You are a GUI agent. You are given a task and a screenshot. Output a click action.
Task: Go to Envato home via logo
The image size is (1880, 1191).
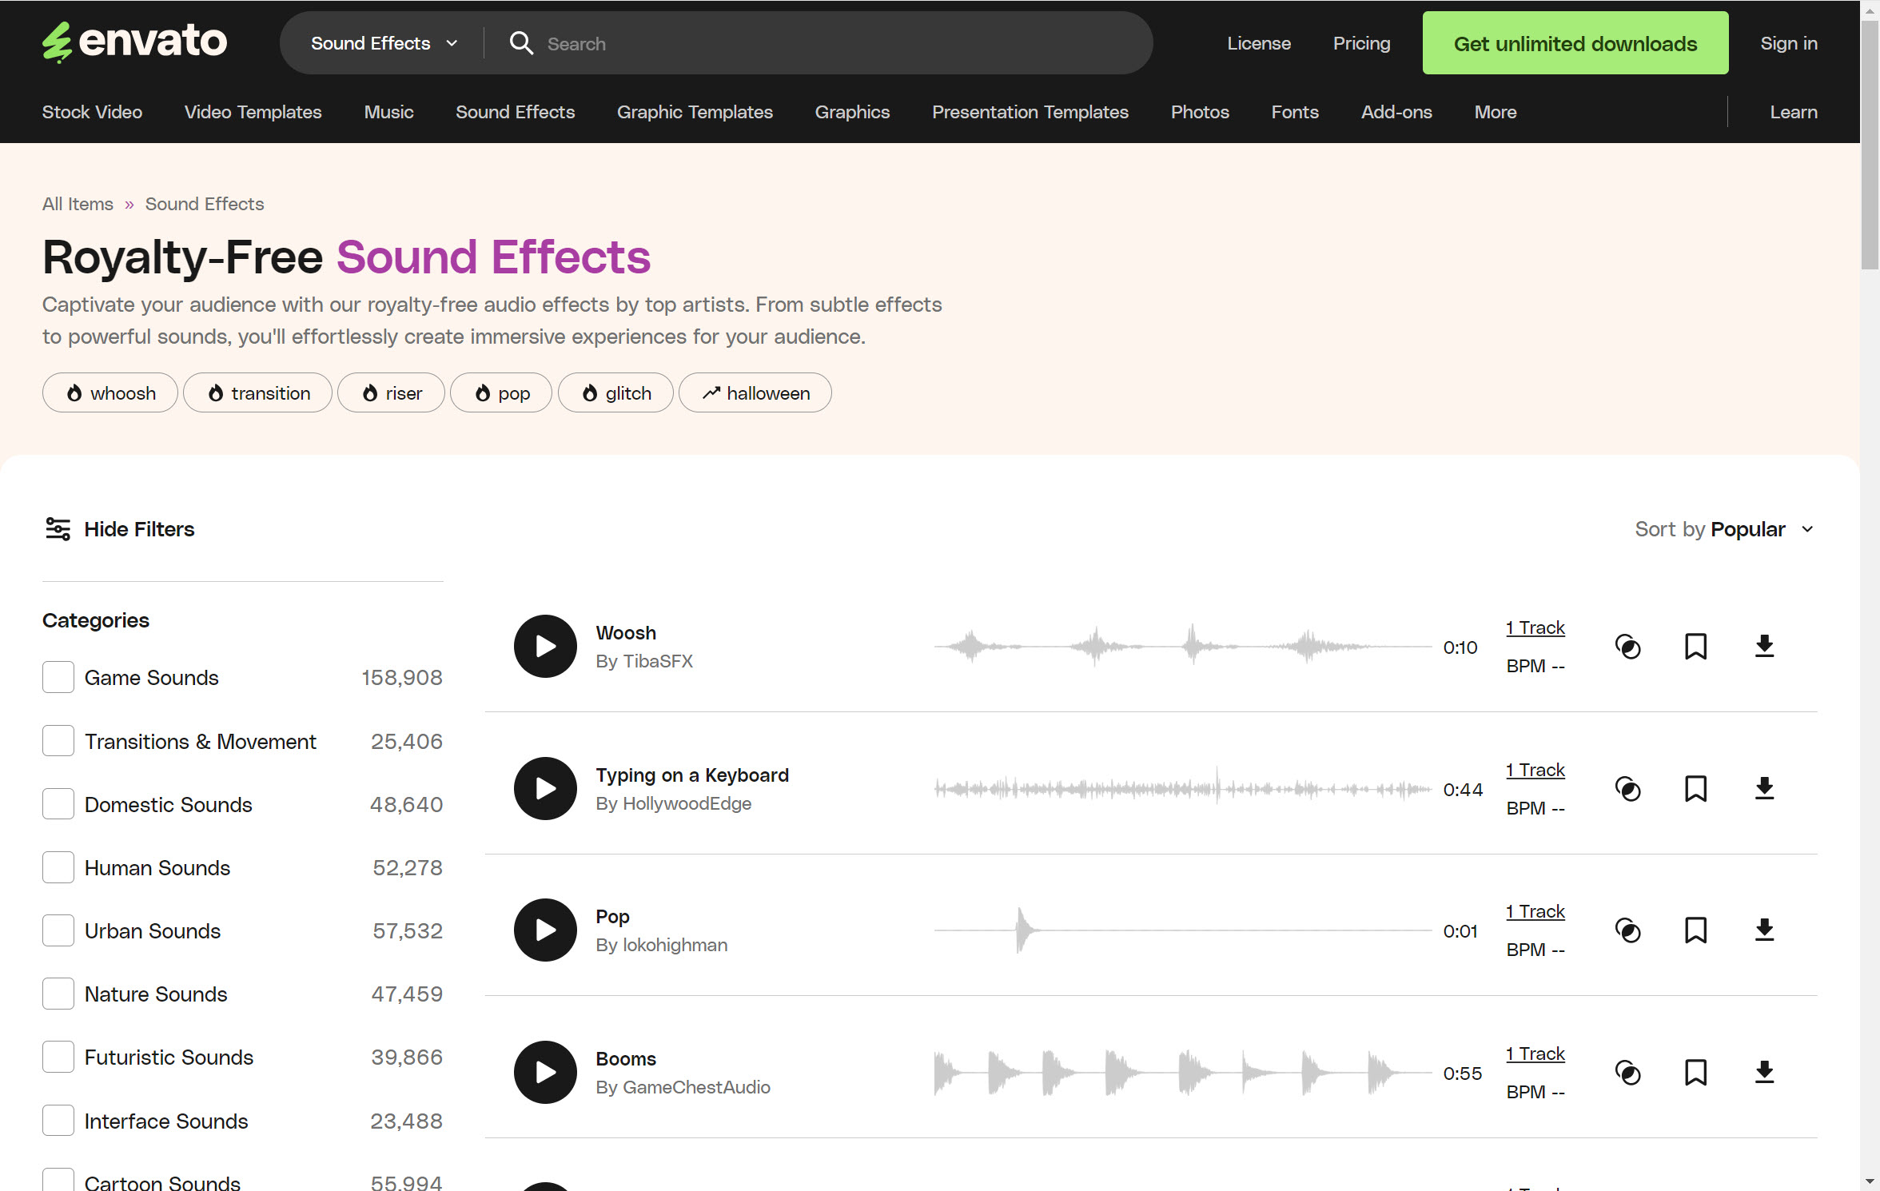point(134,42)
